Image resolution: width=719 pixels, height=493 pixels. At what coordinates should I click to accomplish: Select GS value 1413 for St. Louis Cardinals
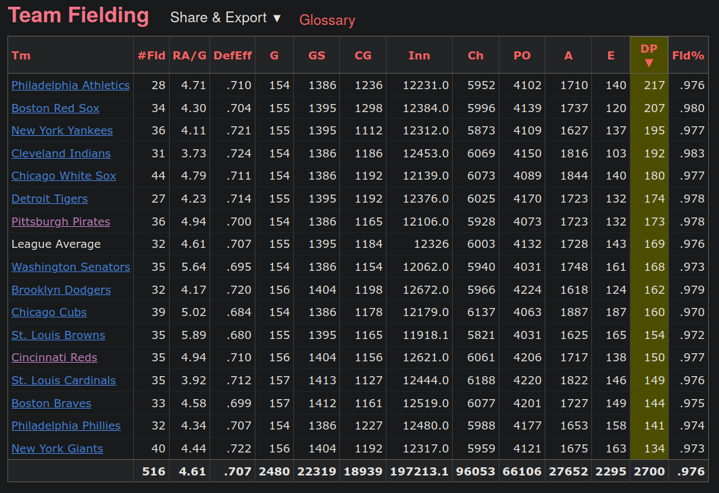pyautogui.click(x=322, y=380)
